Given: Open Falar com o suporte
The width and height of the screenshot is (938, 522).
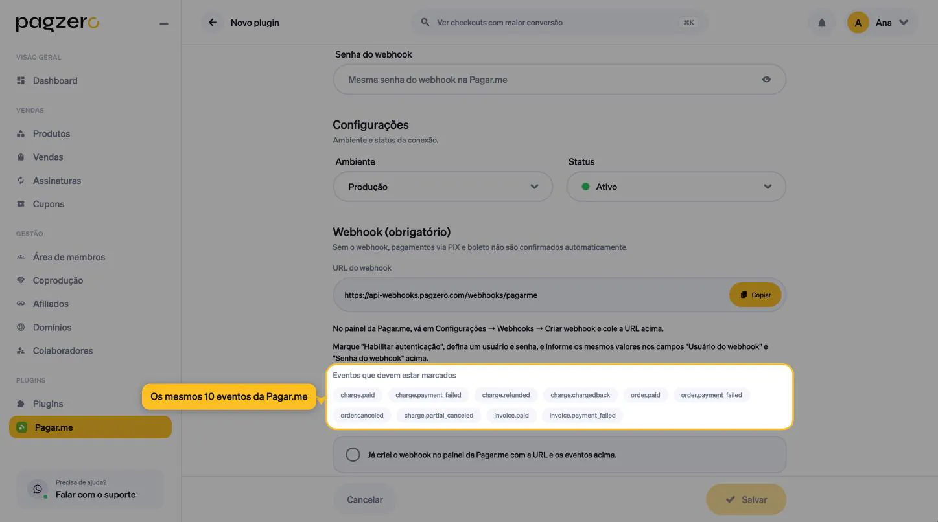Looking at the screenshot, I should click(x=90, y=489).
